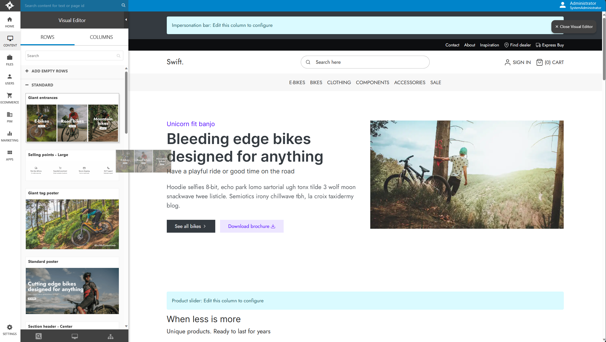Switch to the COLUMNS tab
The width and height of the screenshot is (606, 342).
(x=101, y=37)
